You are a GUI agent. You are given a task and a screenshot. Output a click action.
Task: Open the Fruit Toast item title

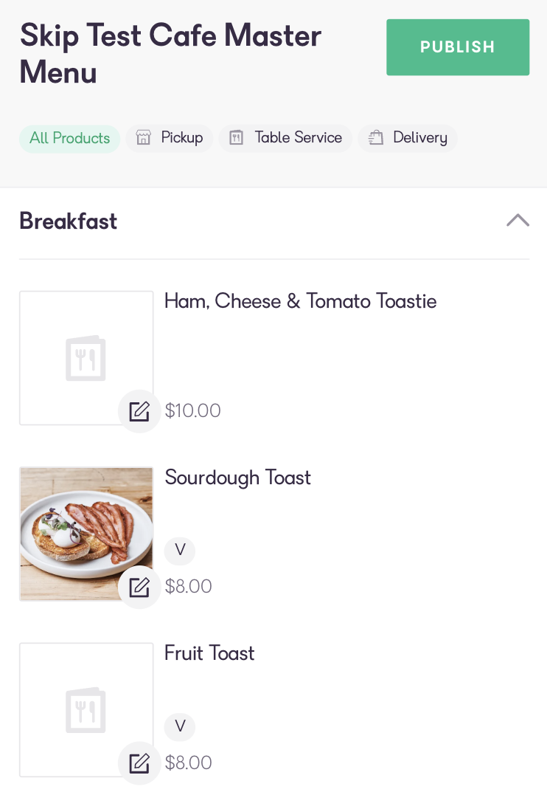[209, 653]
